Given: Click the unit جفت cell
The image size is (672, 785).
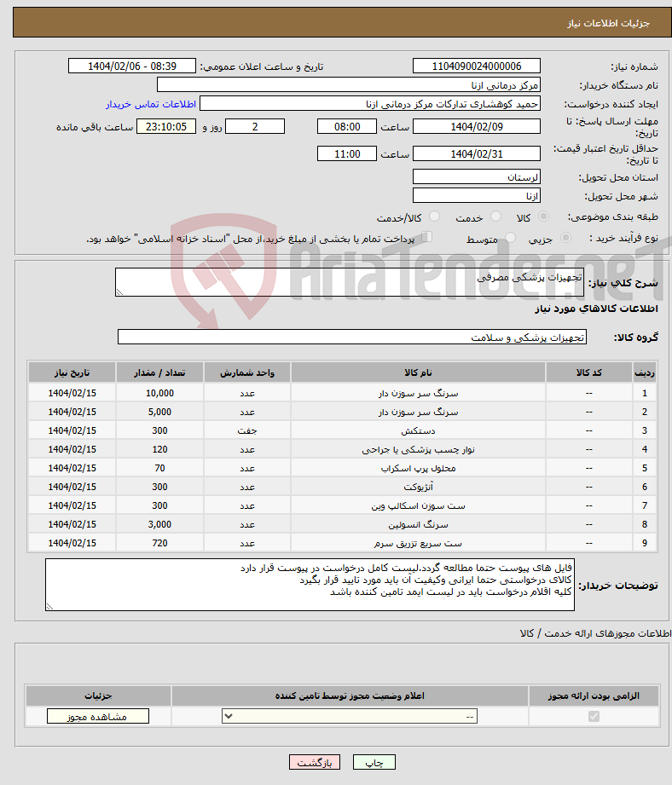Looking at the screenshot, I should click(x=247, y=430).
